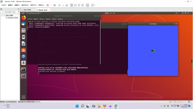
Task: Open VMware 帮助(H) menu
Action: pos(41,5)
